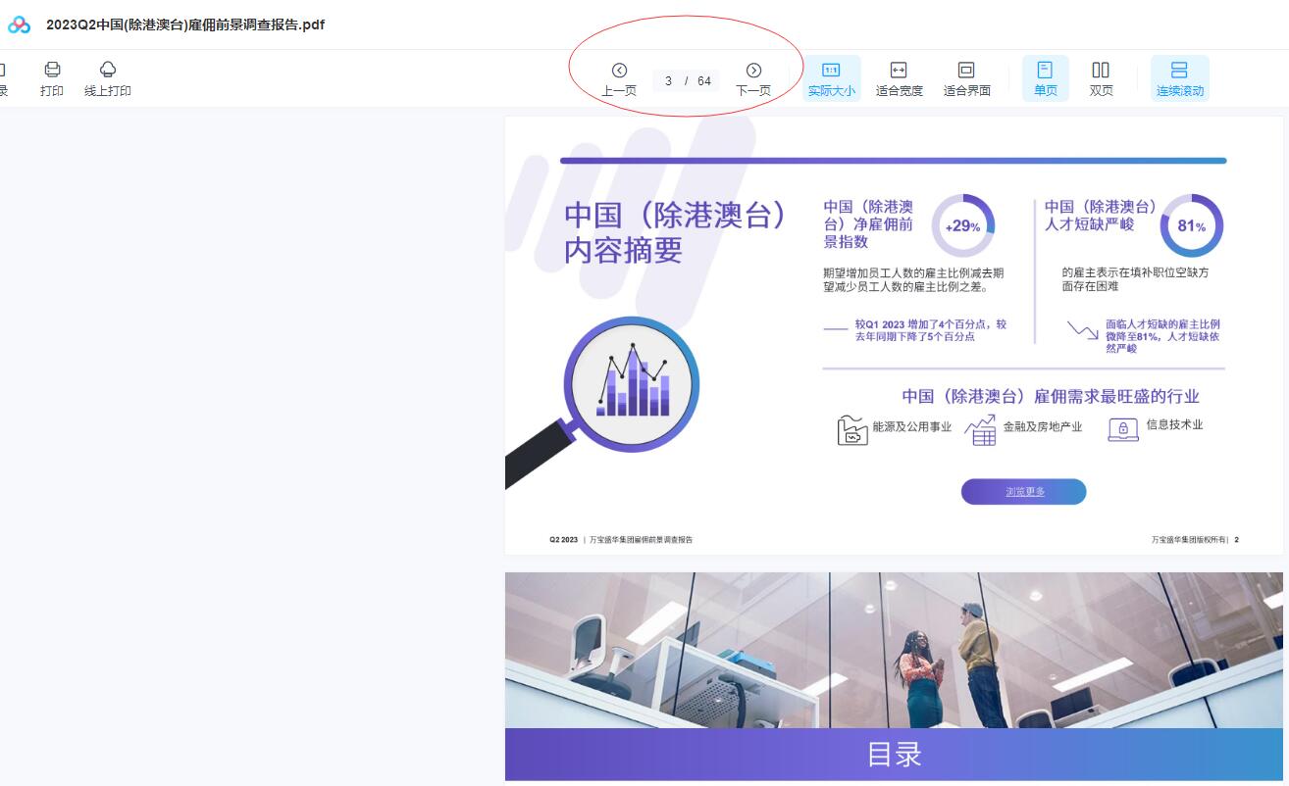The width and height of the screenshot is (1289, 786).
Task: Click the 信息技术业 laptop icon
Action: [x=1123, y=428]
